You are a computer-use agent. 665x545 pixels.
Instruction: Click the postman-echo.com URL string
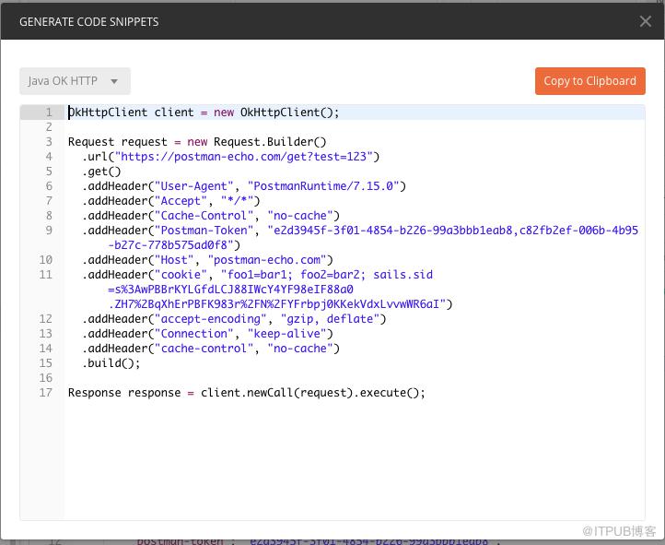coord(243,157)
